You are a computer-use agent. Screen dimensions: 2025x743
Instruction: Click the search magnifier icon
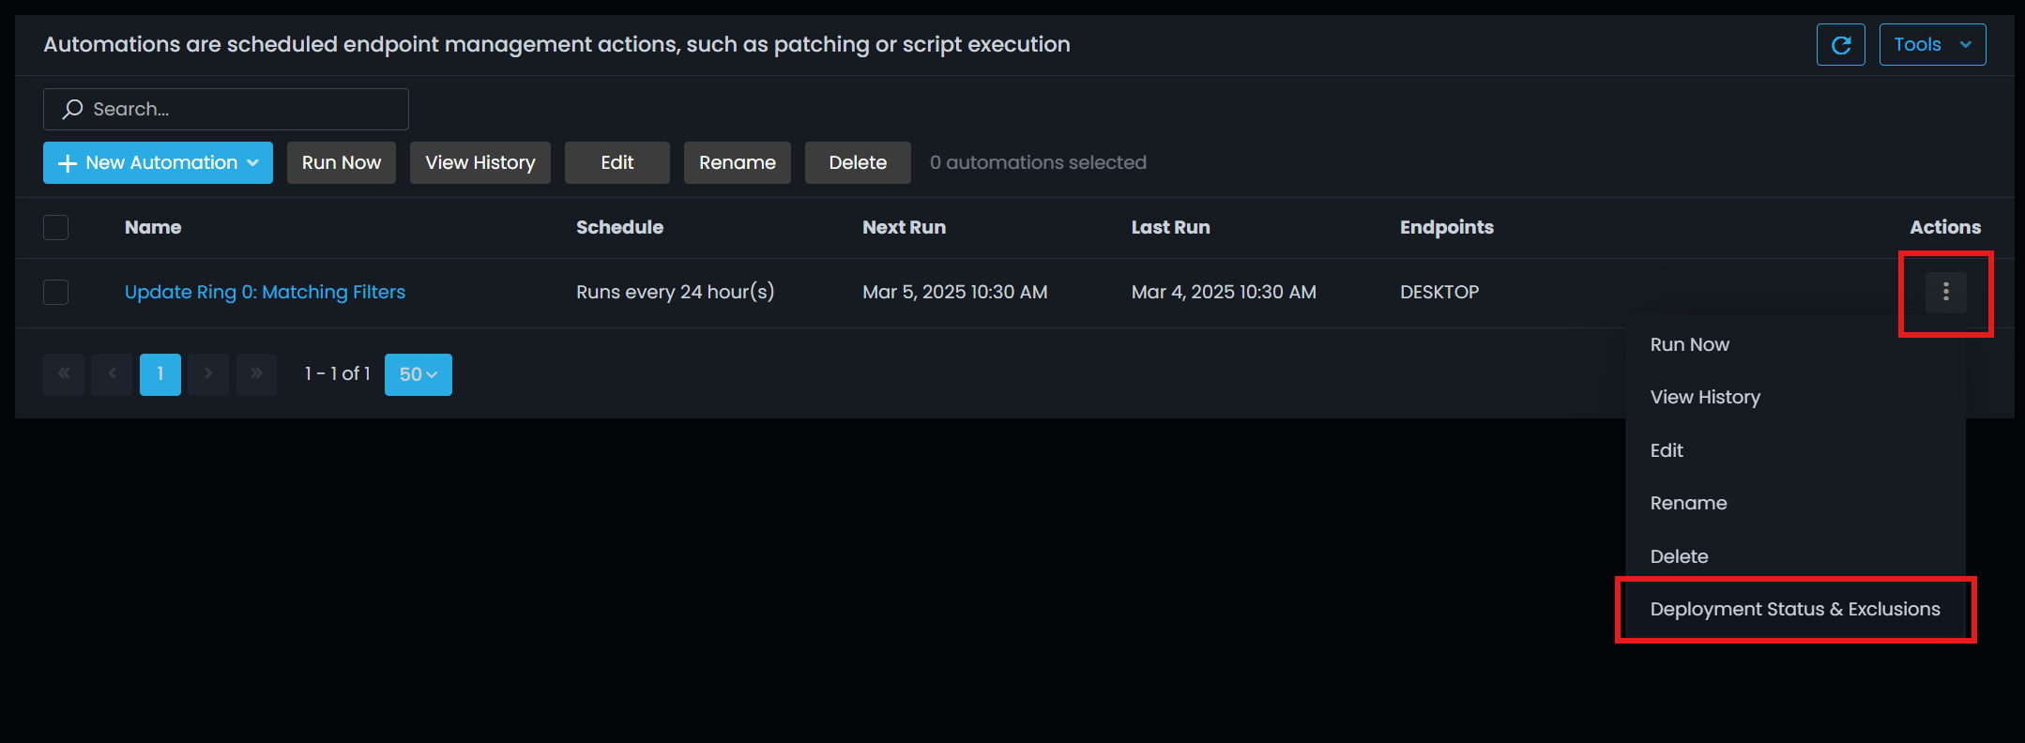click(72, 109)
